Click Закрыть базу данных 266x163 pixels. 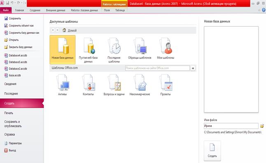(x=18, y=47)
